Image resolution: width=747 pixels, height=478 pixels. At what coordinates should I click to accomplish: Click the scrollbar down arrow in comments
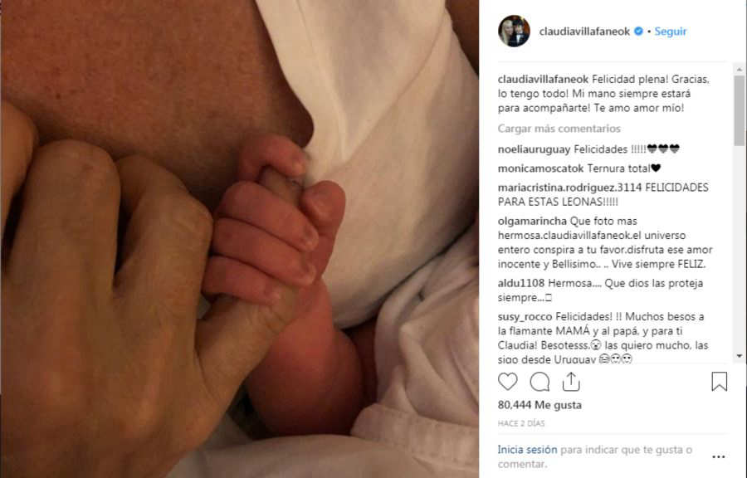(740, 356)
